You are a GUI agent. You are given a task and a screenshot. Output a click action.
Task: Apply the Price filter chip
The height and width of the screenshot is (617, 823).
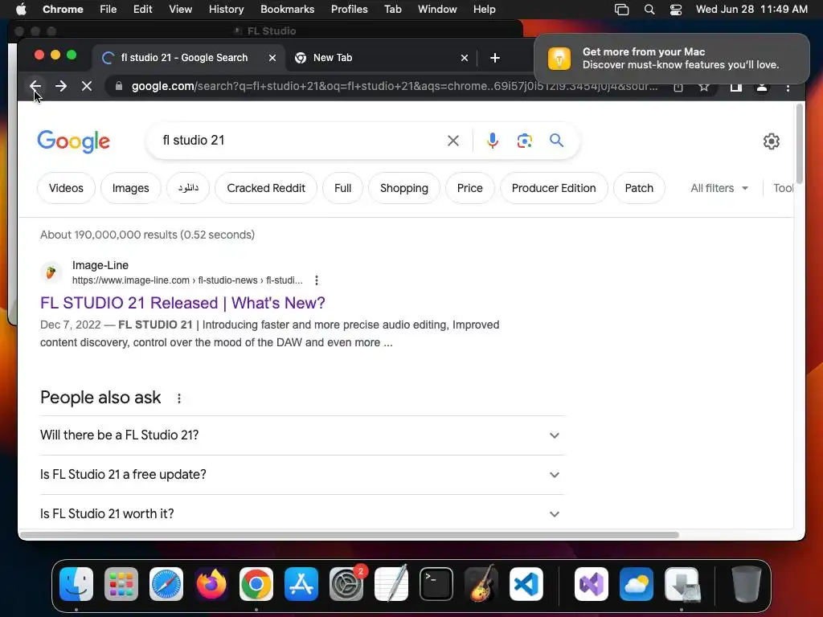(x=469, y=188)
